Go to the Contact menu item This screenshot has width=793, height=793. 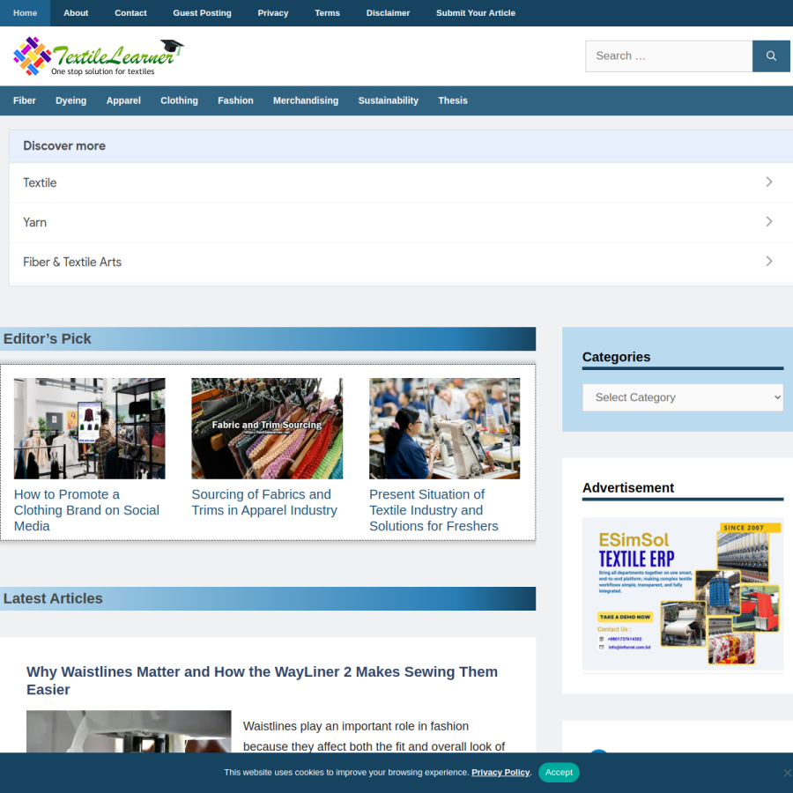tap(130, 13)
